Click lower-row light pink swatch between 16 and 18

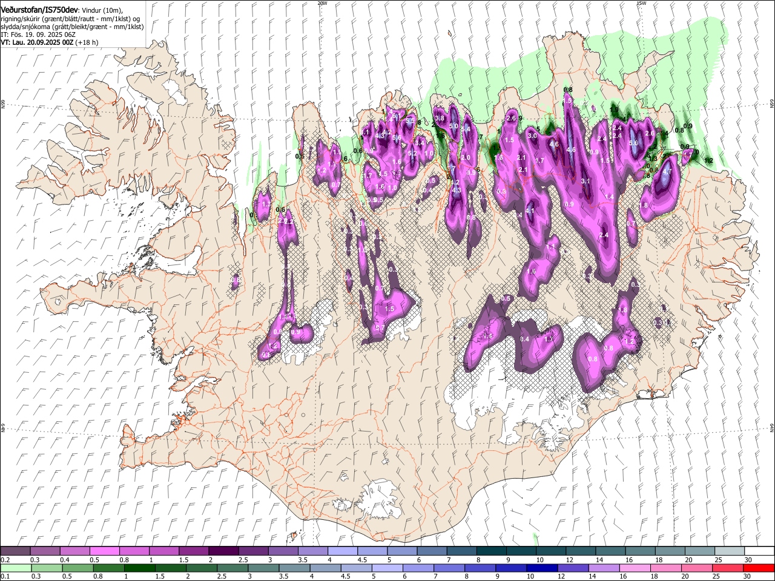[635, 568]
